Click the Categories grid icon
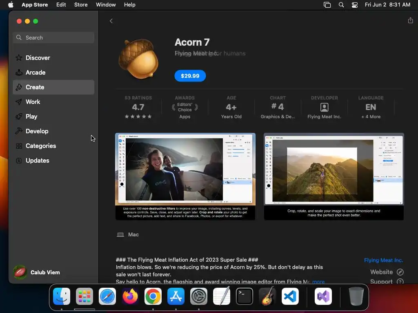This screenshot has width=418, height=313. pyautogui.click(x=19, y=146)
